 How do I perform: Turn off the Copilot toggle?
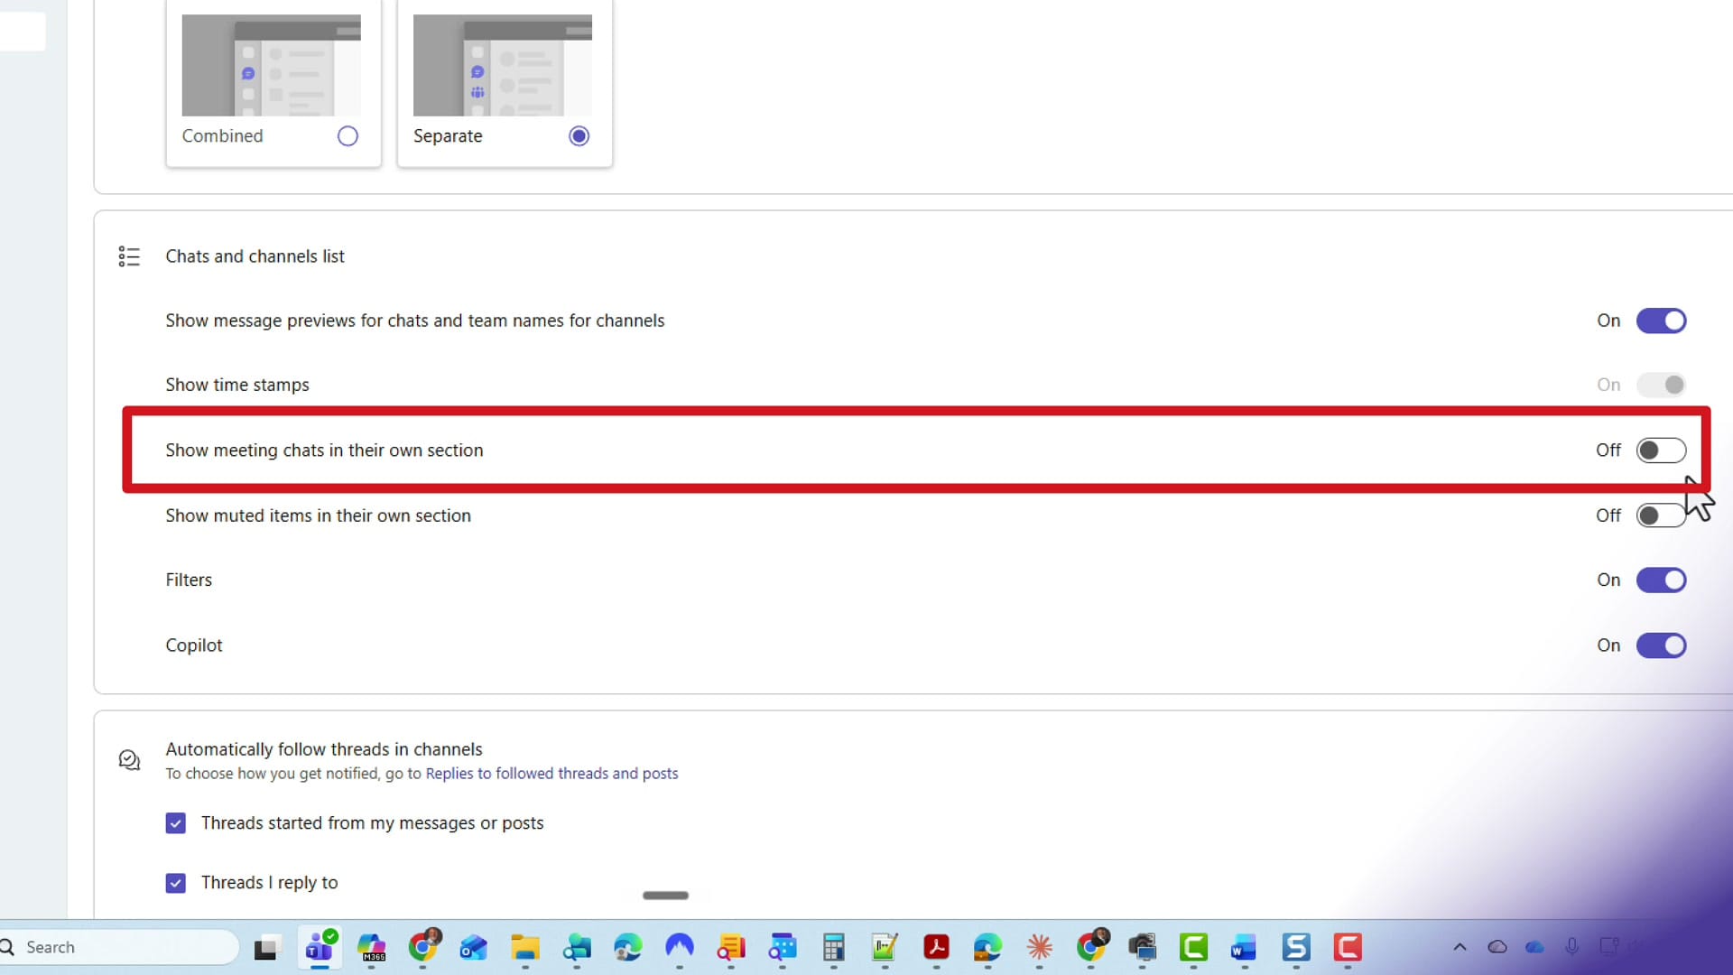click(1661, 645)
